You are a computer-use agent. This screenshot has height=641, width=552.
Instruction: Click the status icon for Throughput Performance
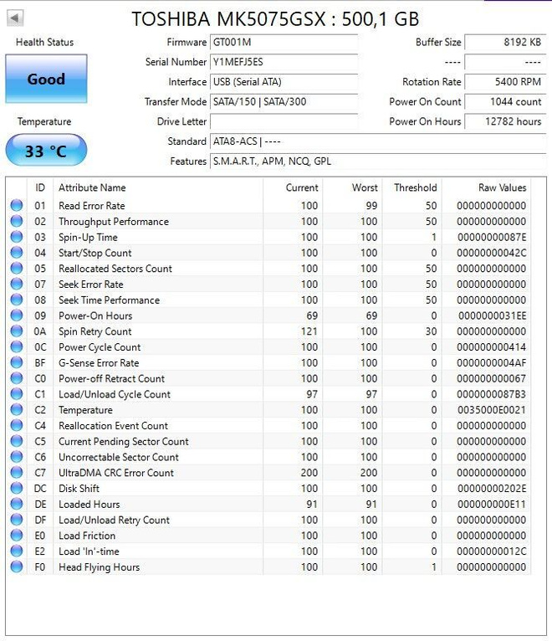(17, 221)
